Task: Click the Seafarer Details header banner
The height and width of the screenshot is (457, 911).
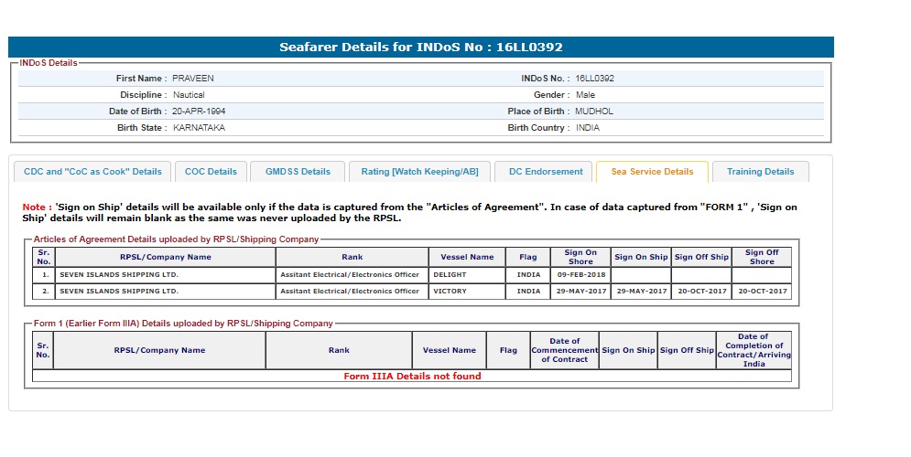Action: click(x=421, y=47)
